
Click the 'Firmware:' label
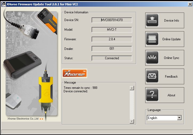tap(70, 39)
